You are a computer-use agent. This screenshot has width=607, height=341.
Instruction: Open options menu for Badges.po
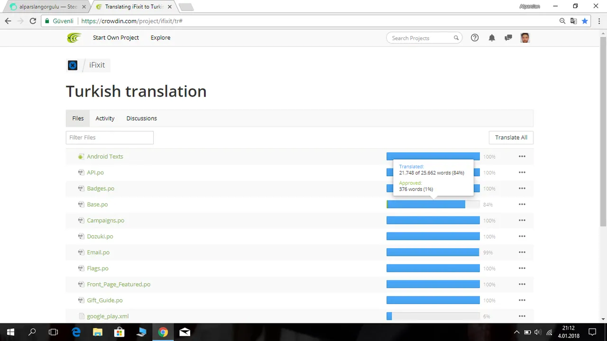point(522,188)
